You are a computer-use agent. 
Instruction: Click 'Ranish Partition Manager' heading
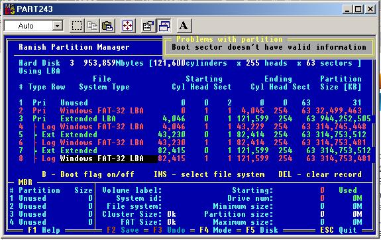pyautogui.click(x=74, y=47)
